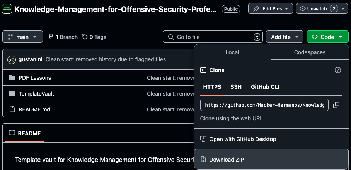351x170 pixels.
Task: Expand the Edit Pins dropdown
Action: 271,9
